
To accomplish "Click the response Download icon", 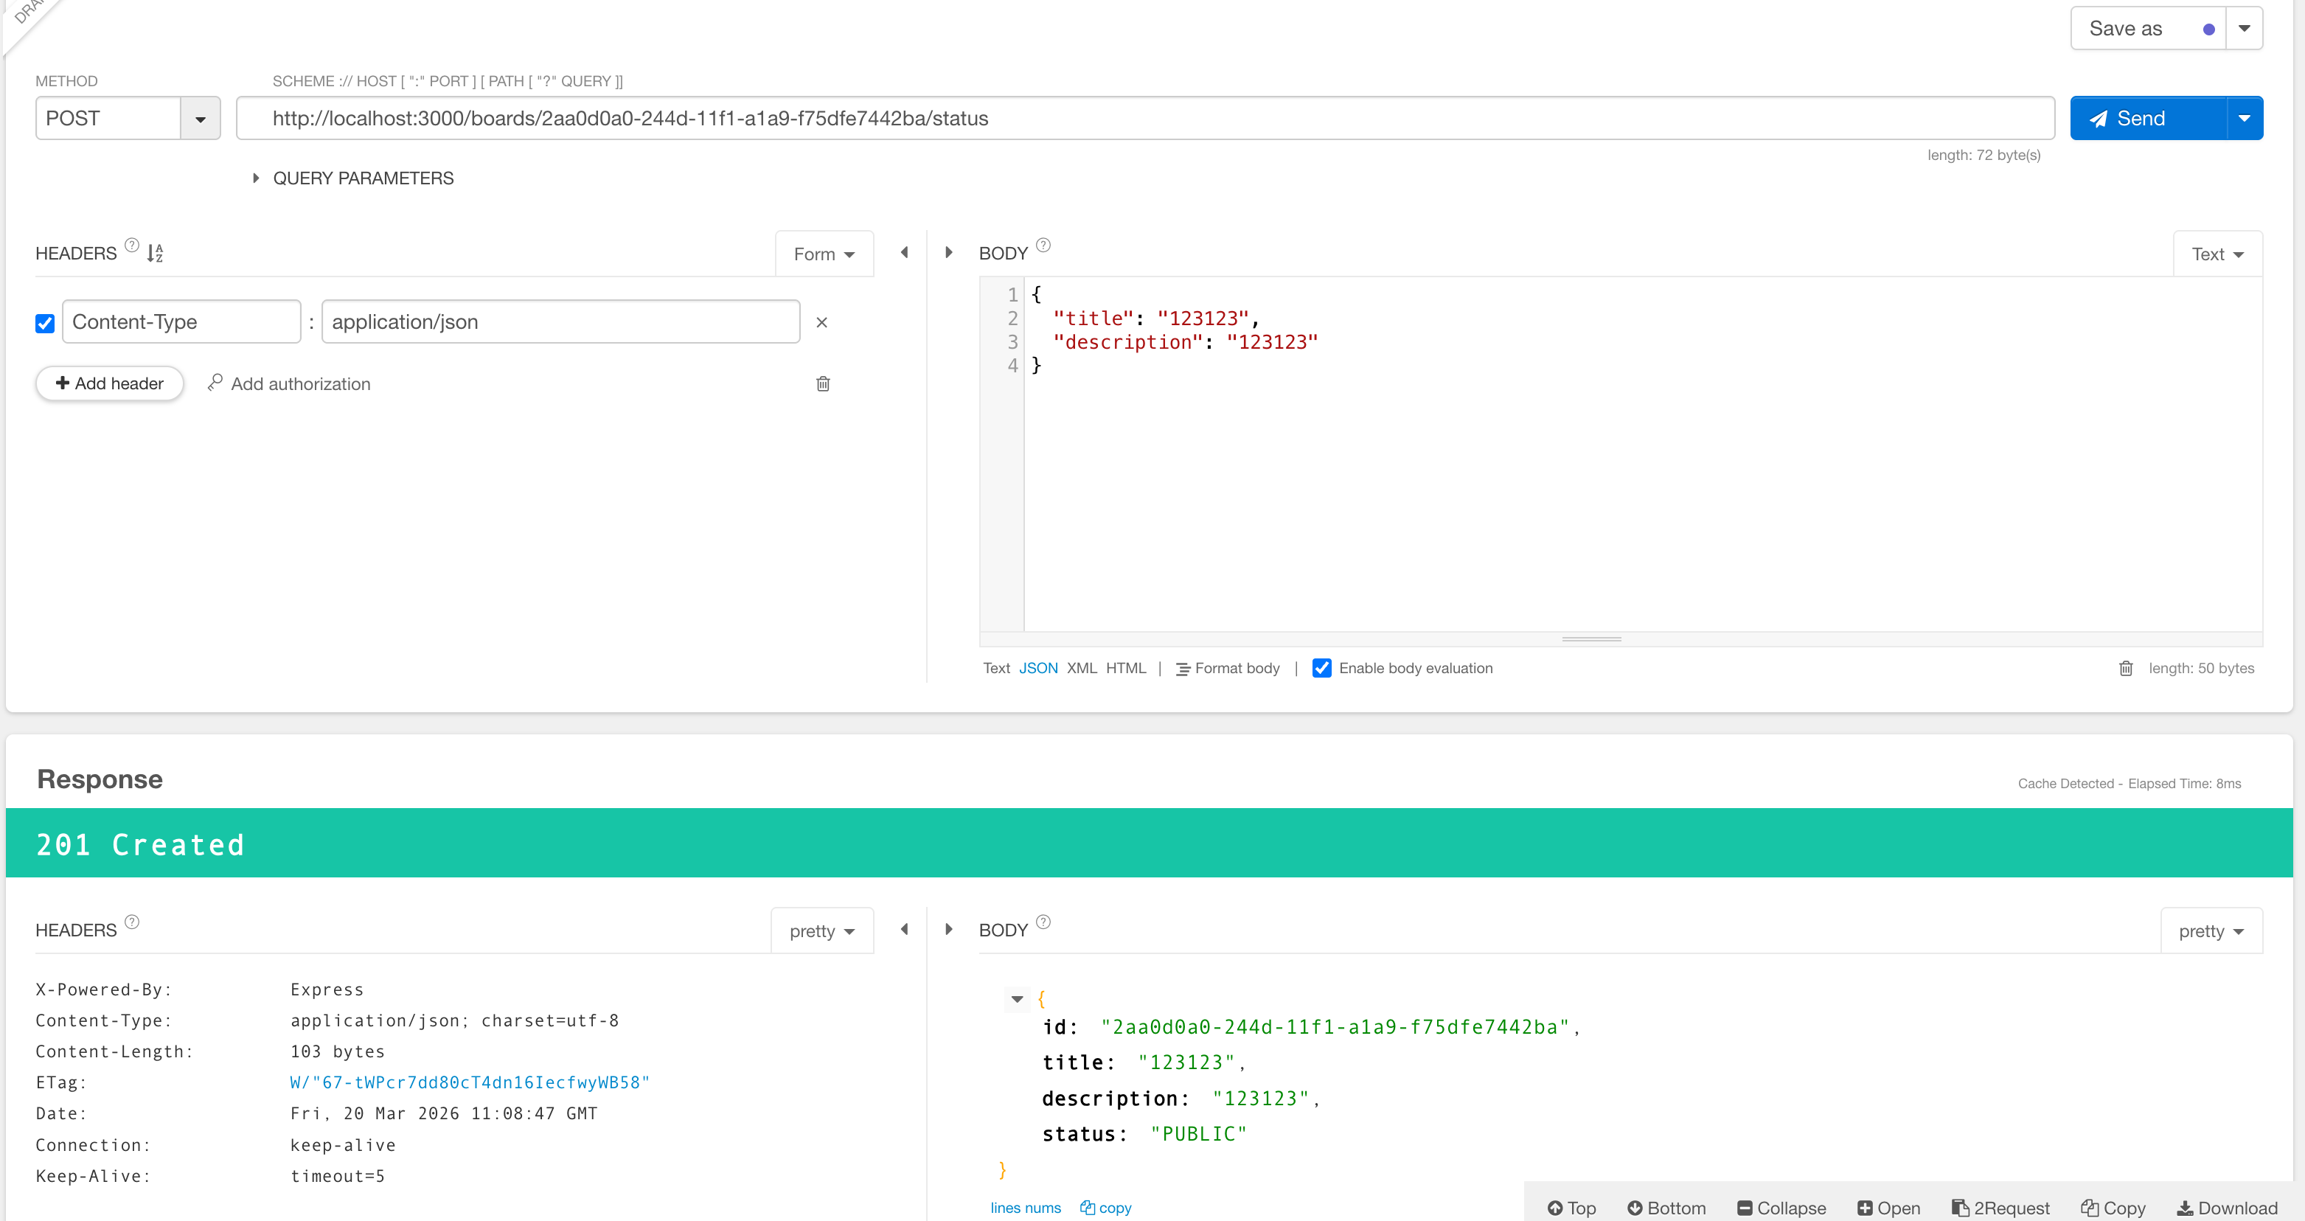I will click(x=2185, y=1208).
